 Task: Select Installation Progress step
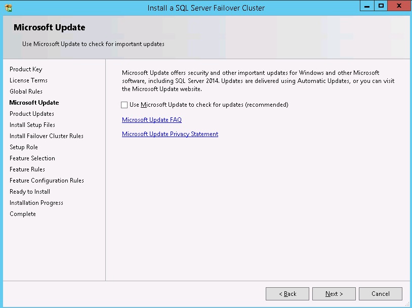click(x=36, y=203)
